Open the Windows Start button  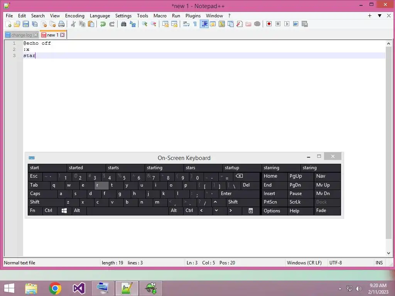[9, 288]
